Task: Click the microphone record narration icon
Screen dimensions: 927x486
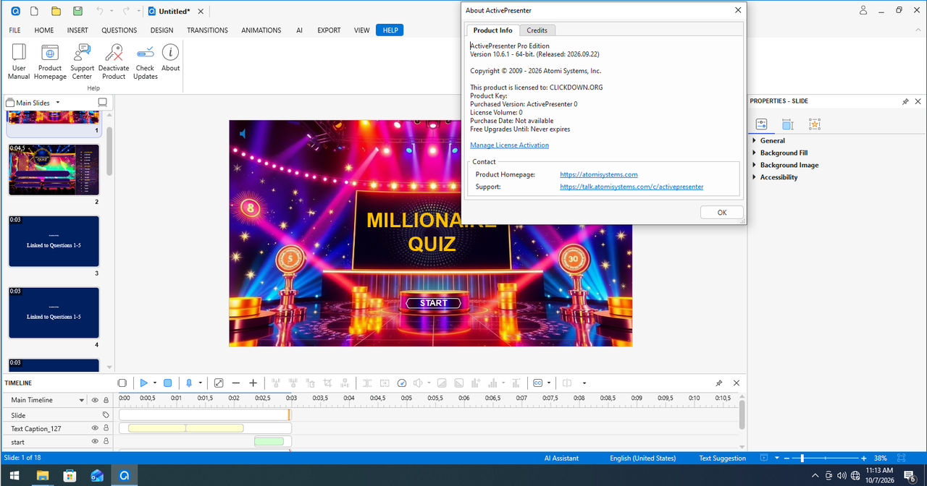Action: click(x=189, y=383)
